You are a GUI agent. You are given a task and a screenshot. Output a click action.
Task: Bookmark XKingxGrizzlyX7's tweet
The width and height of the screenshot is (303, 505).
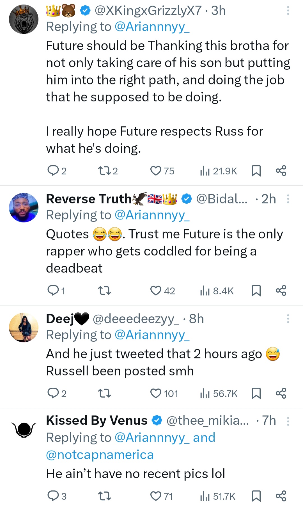[x=256, y=171]
